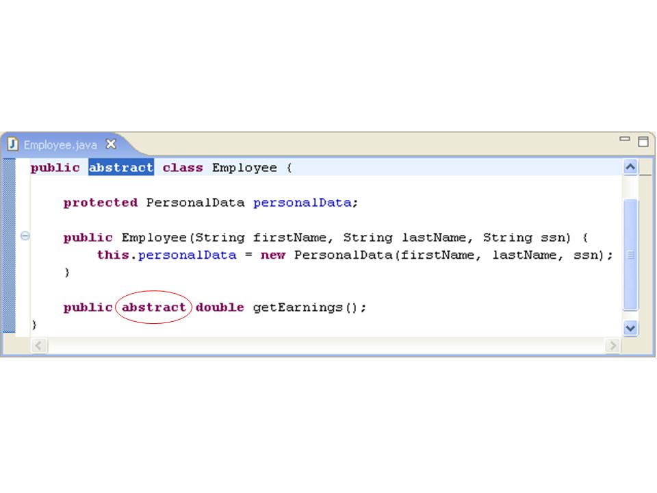Click the blue 'personalData' field name in declaration
657x493 pixels.
click(302, 203)
